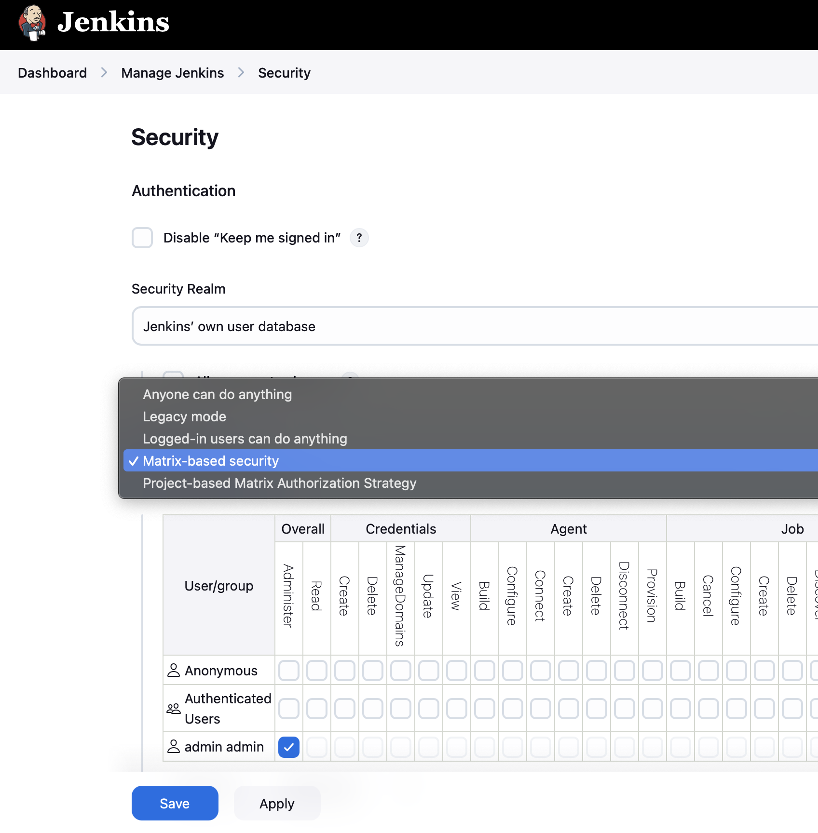Select Matrix-based security option

(x=471, y=461)
